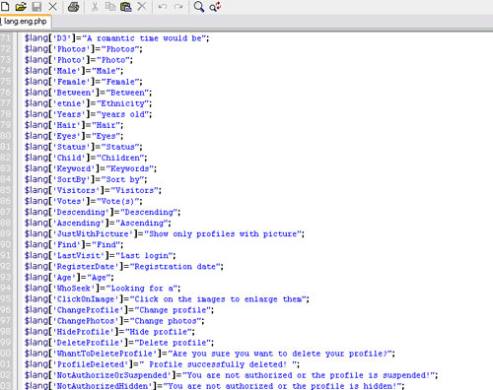Place cursor on the $lang['Status'] line
The image size is (493, 390).
tap(84, 147)
